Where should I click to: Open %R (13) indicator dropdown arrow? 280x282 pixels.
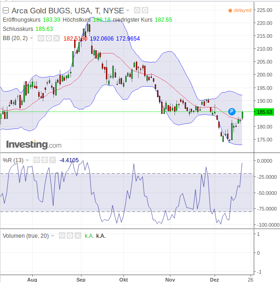pos(27,160)
